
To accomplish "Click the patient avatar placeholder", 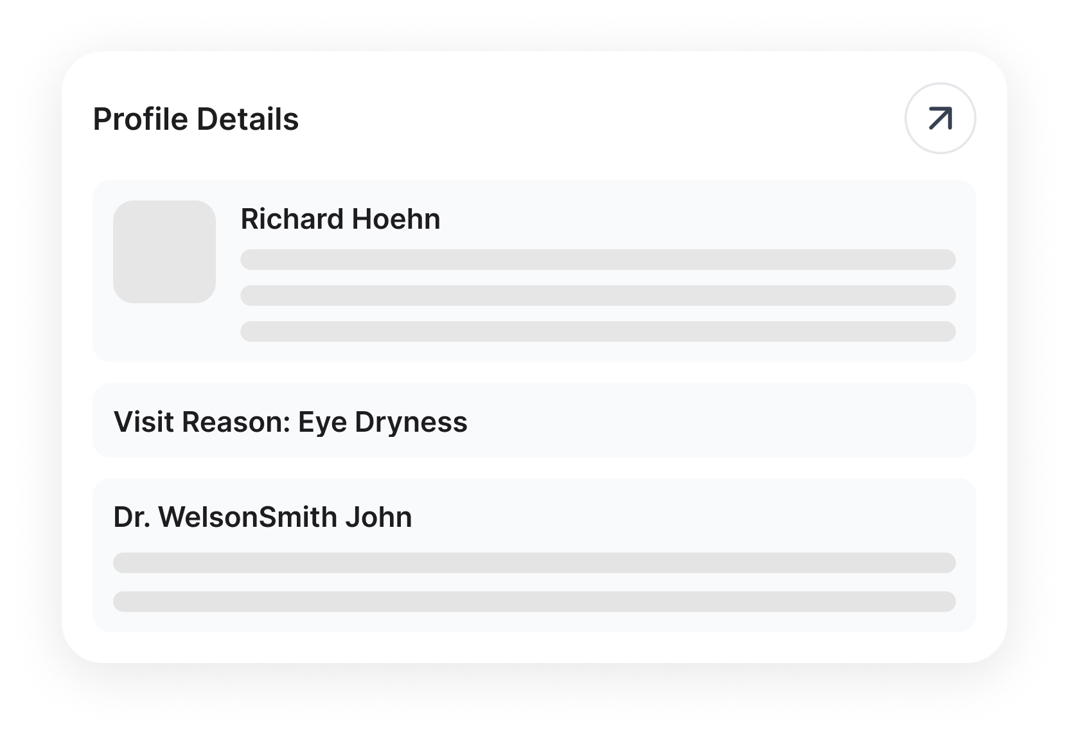I will 164,252.
